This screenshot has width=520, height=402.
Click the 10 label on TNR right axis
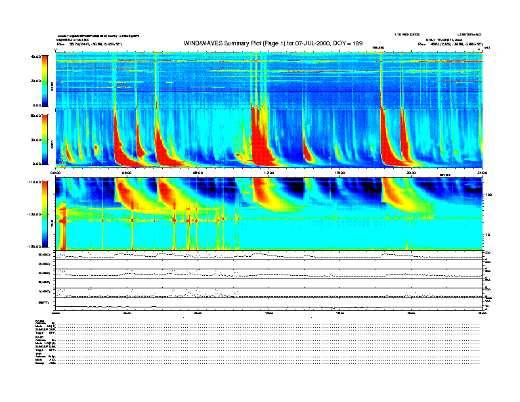[x=488, y=235]
